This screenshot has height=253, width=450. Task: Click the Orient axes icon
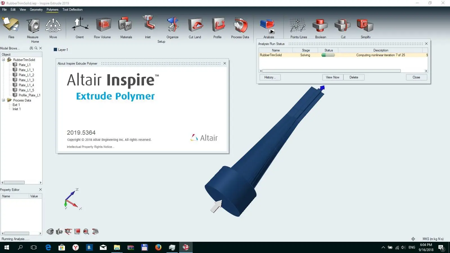[80, 24]
